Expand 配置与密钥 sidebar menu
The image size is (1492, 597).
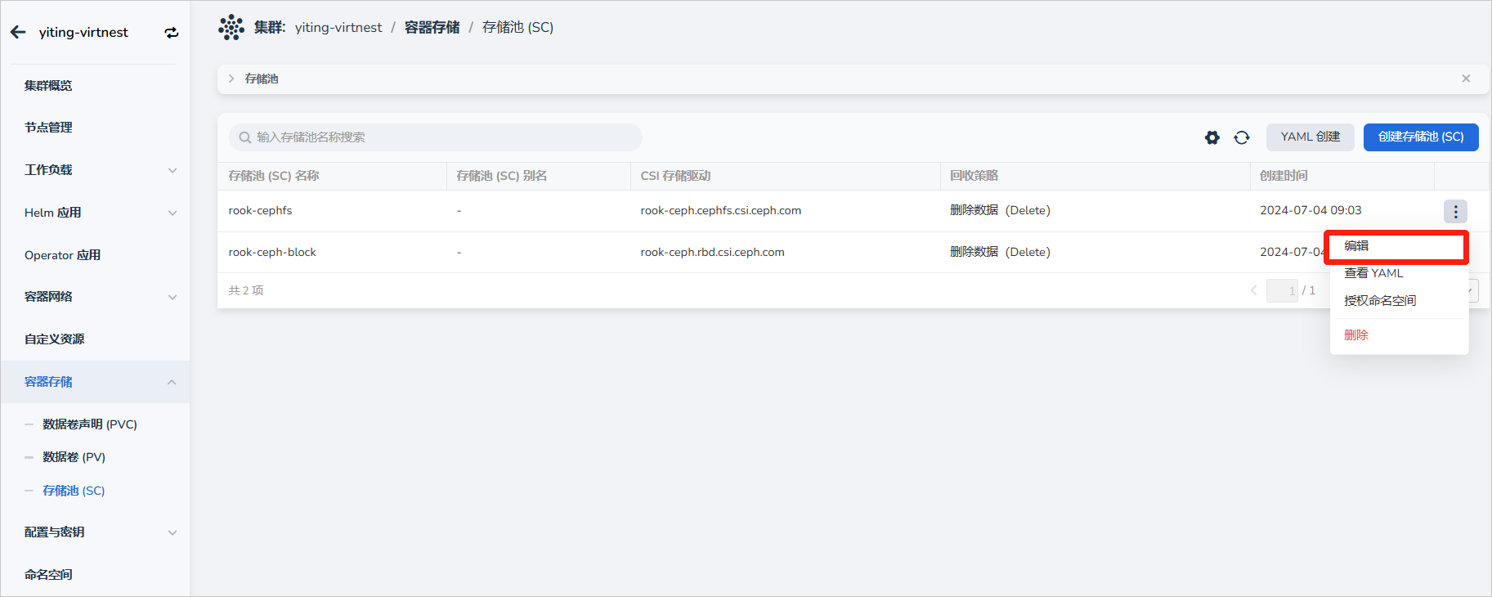(172, 532)
